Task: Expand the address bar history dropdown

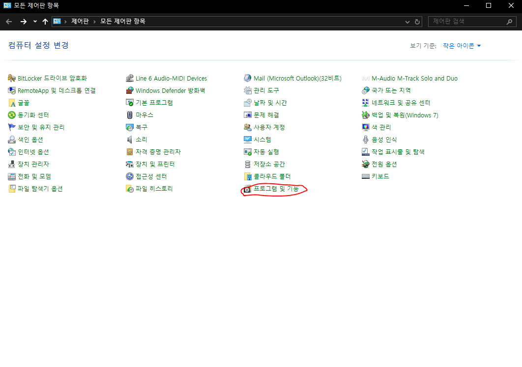Action: (407, 22)
